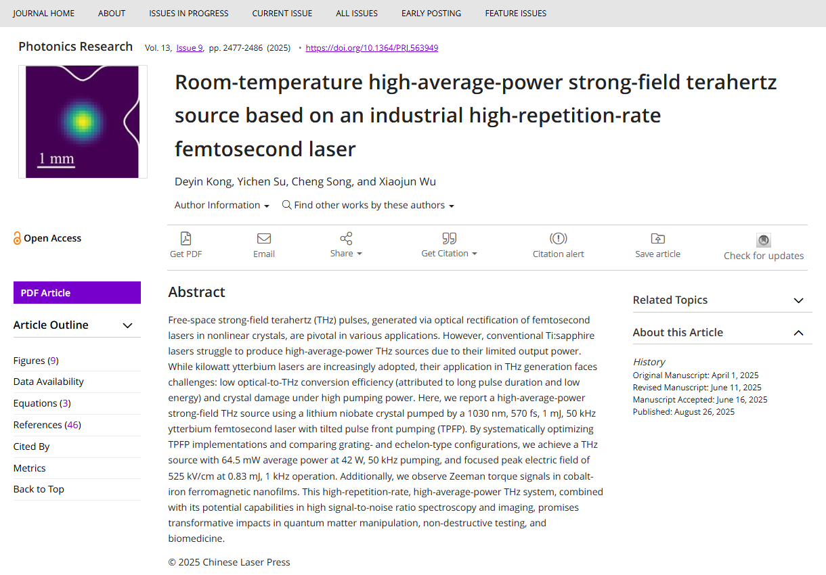Click the Email envelope icon

coord(264,238)
